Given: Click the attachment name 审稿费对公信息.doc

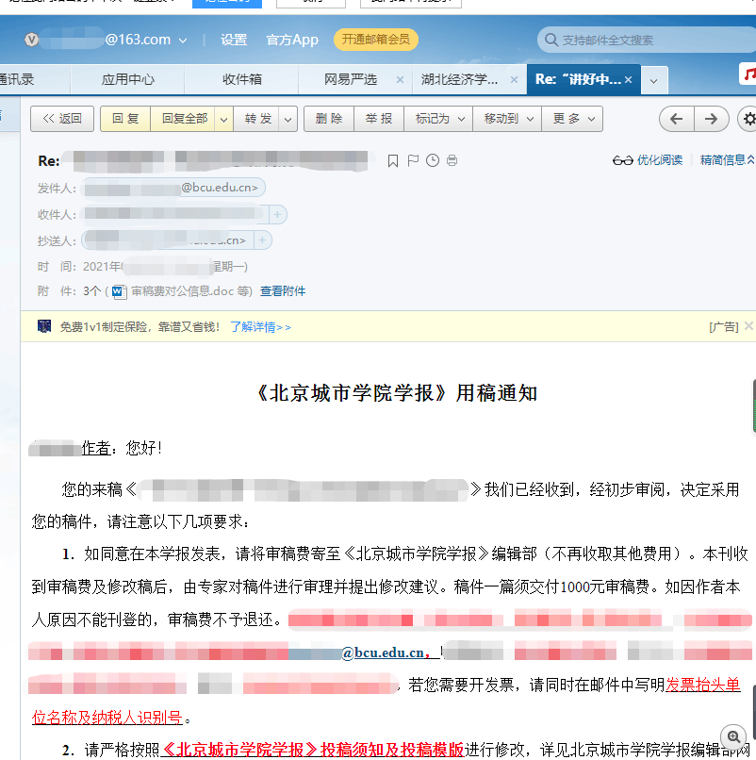Looking at the screenshot, I should [x=182, y=291].
